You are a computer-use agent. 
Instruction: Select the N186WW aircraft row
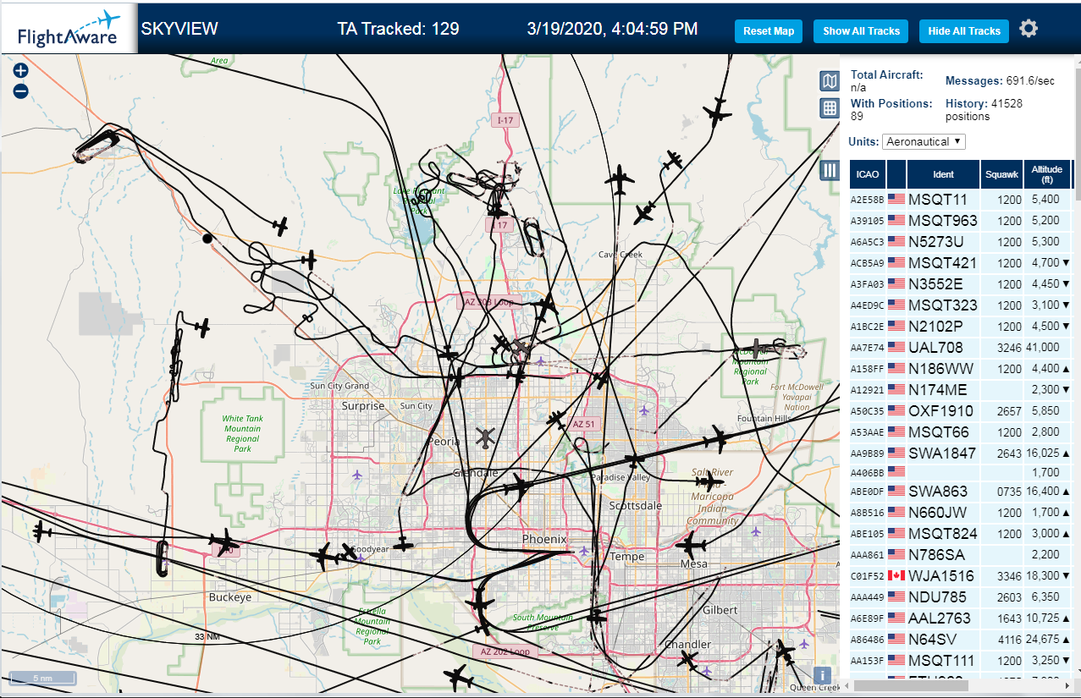961,369
